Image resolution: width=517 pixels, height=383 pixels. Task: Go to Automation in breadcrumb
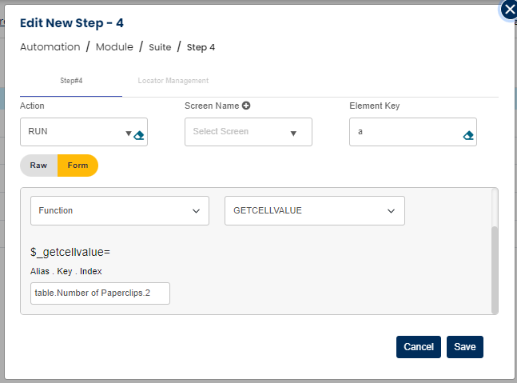pos(50,47)
